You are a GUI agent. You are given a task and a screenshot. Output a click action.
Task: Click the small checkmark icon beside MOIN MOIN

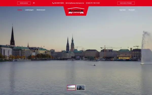click(x=34, y=3)
